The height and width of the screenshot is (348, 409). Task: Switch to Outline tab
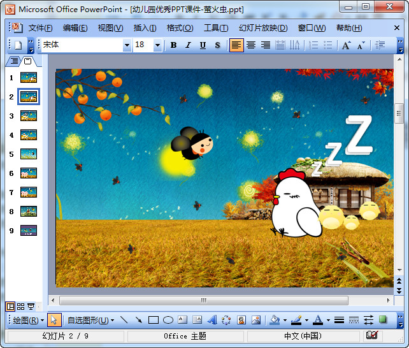point(15,61)
